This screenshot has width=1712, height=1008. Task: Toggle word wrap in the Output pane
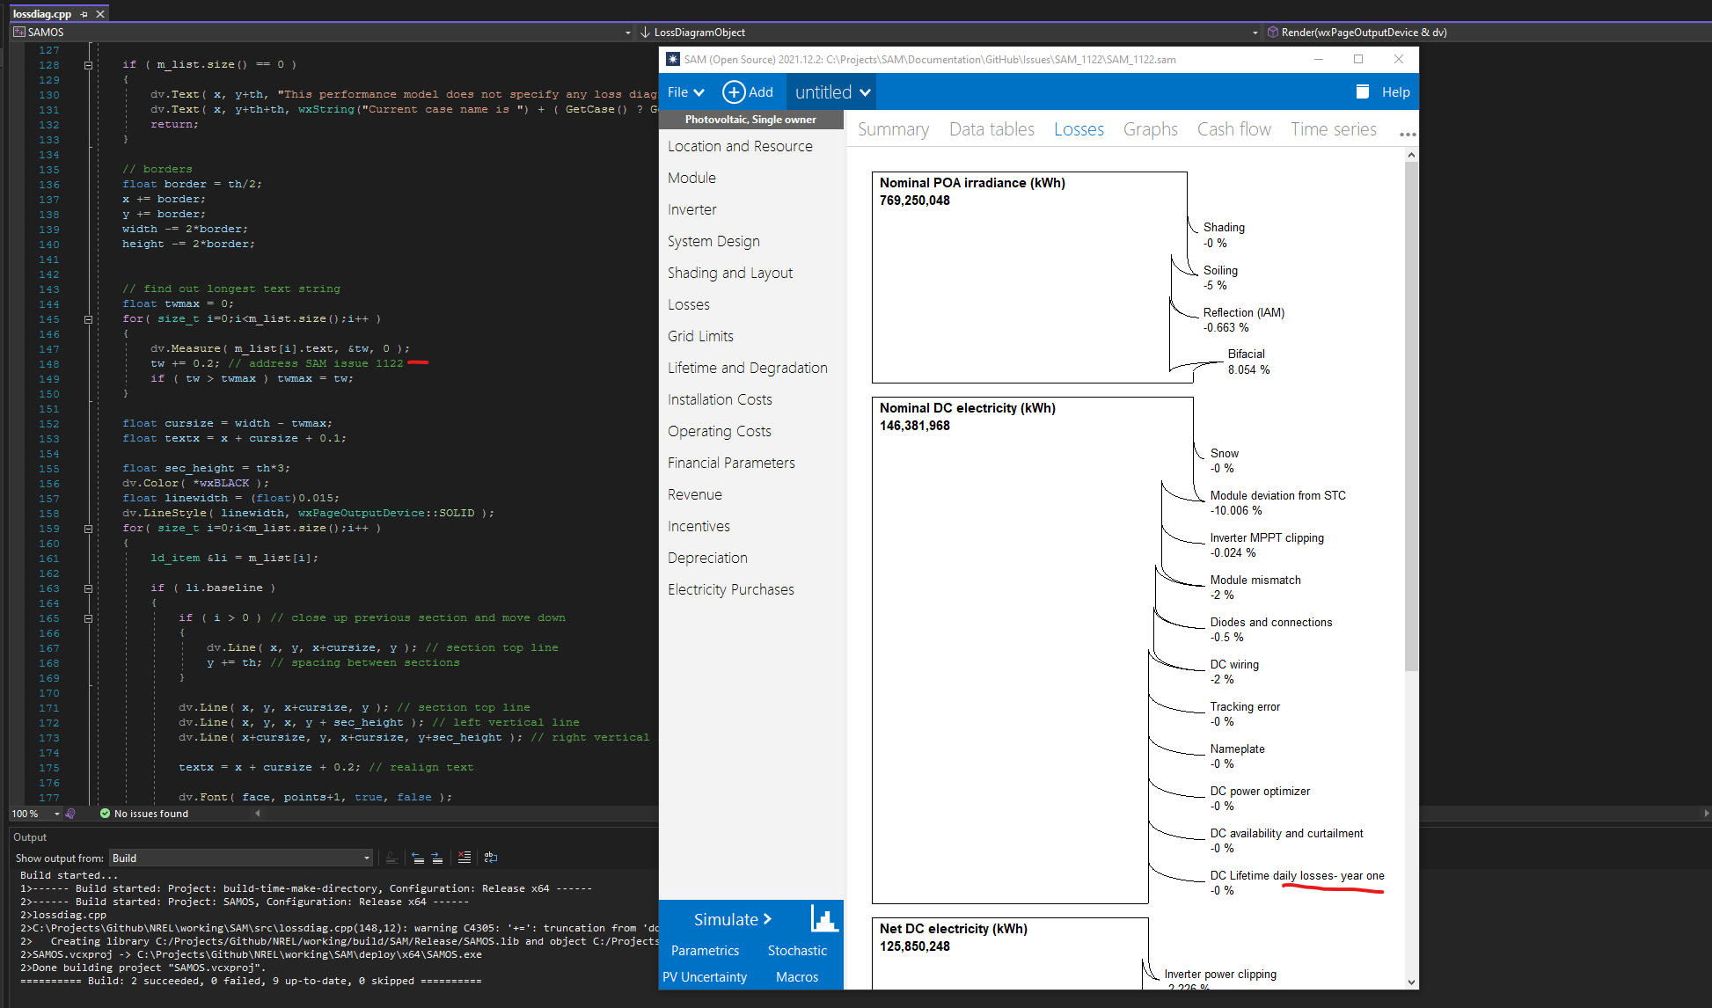click(x=491, y=858)
